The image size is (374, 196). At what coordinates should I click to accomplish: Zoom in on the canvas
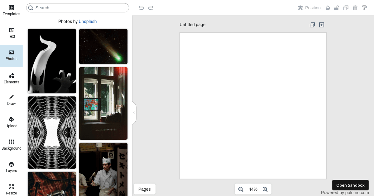click(265, 189)
